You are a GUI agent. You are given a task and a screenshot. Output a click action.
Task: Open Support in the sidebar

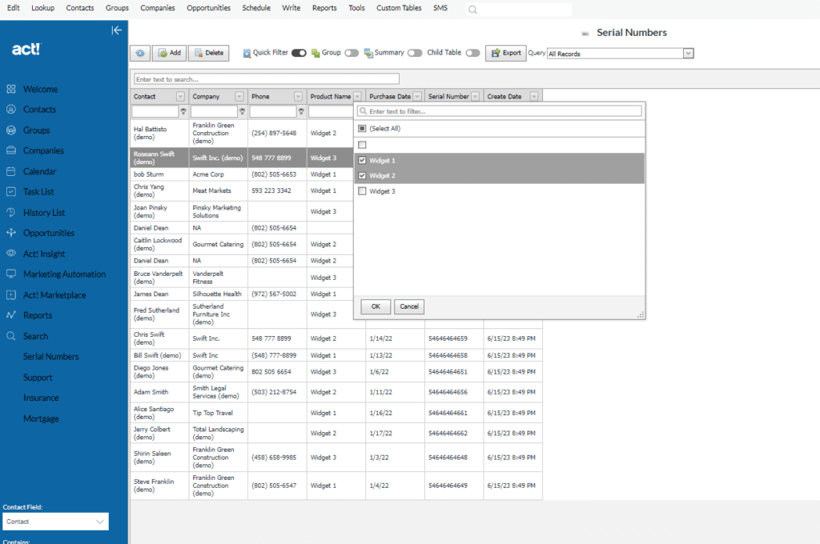38,378
